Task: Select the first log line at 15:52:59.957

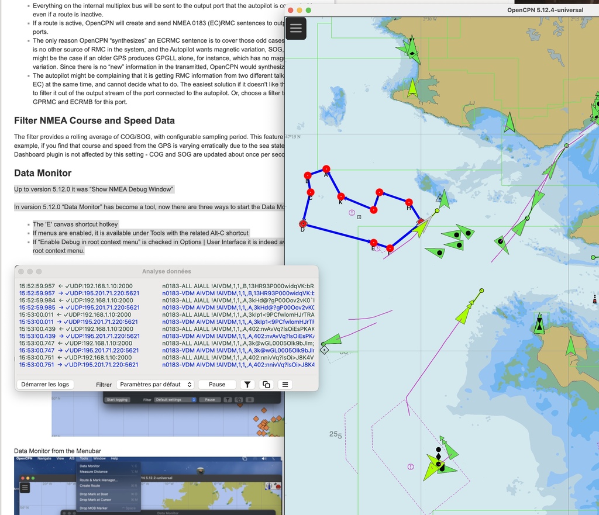Action: (x=88, y=286)
